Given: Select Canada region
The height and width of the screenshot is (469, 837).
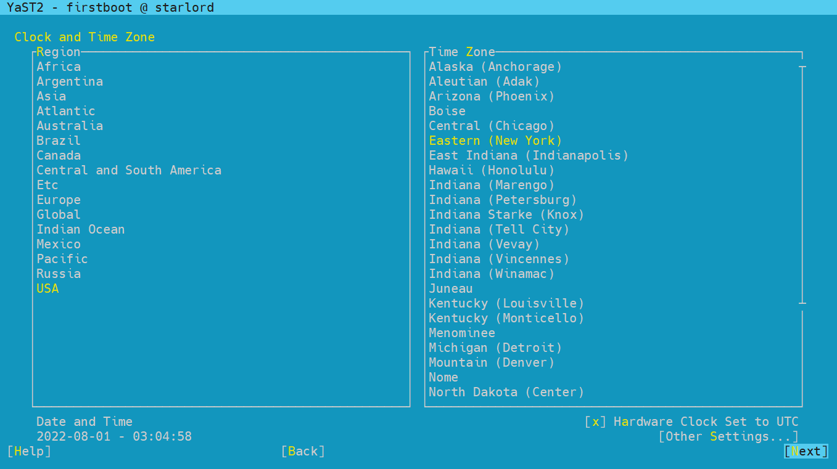Looking at the screenshot, I should [x=59, y=155].
